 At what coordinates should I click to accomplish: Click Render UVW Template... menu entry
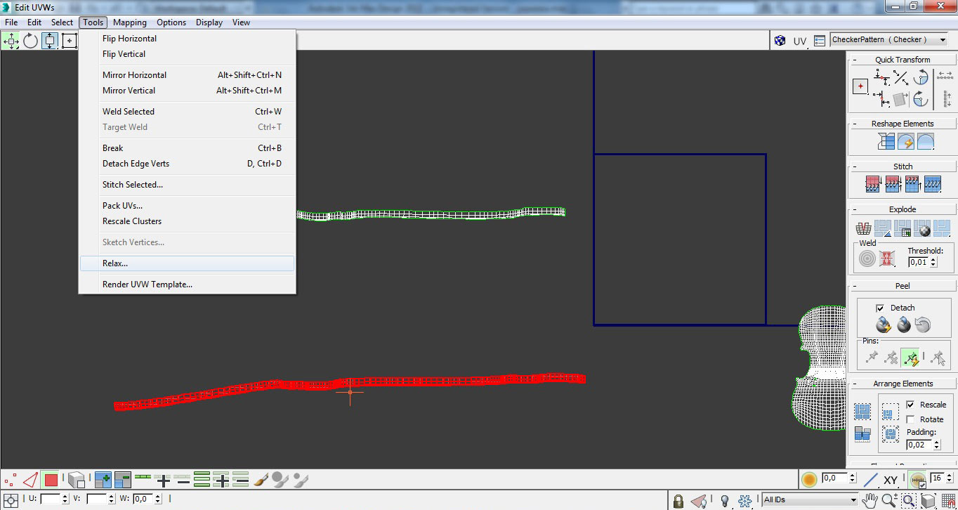[147, 285]
